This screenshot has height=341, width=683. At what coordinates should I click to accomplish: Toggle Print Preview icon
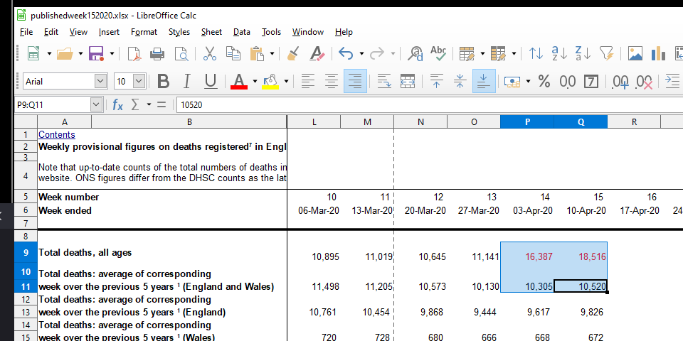pyautogui.click(x=181, y=53)
